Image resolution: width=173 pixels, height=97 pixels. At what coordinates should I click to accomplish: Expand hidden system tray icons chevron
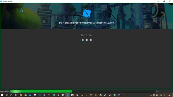(151, 95)
